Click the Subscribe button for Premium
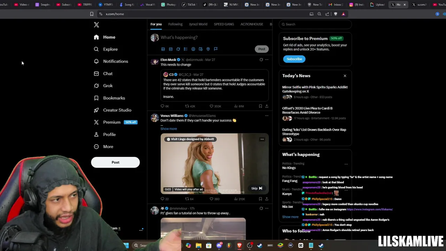This screenshot has height=251, width=446. (x=294, y=59)
